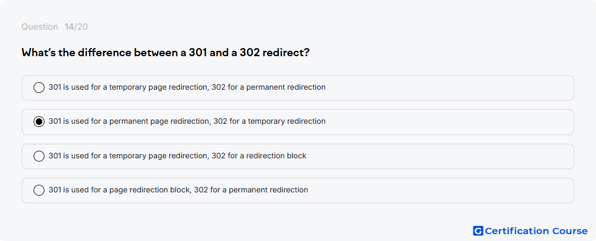Click the text '301 is used for a page redirection block'

pyautogui.click(x=119, y=190)
